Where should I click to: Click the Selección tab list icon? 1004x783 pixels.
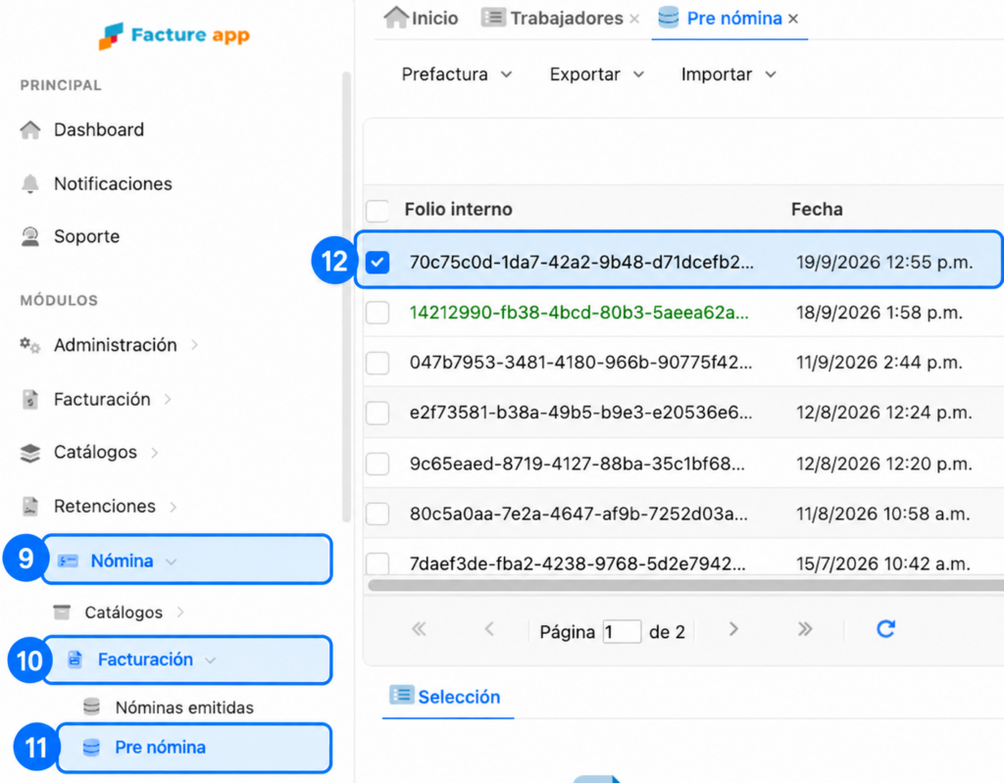click(x=401, y=695)
